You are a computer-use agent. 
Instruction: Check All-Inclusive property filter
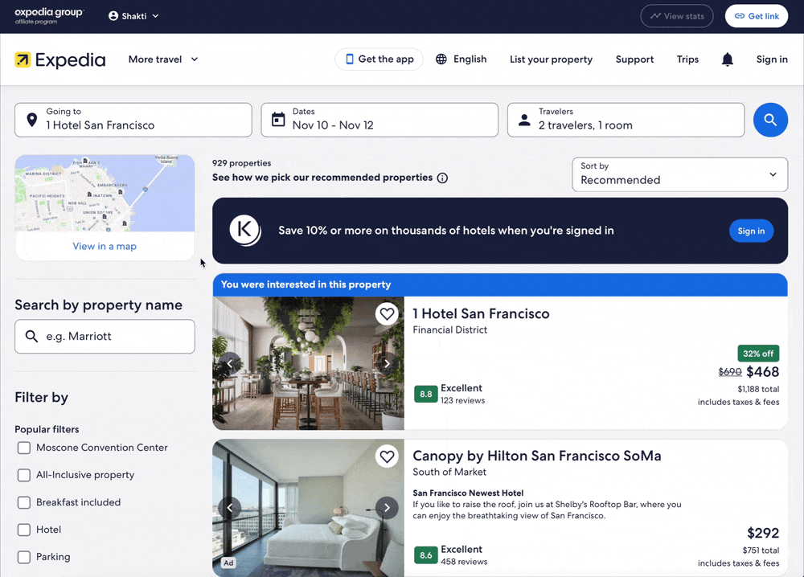24,475
